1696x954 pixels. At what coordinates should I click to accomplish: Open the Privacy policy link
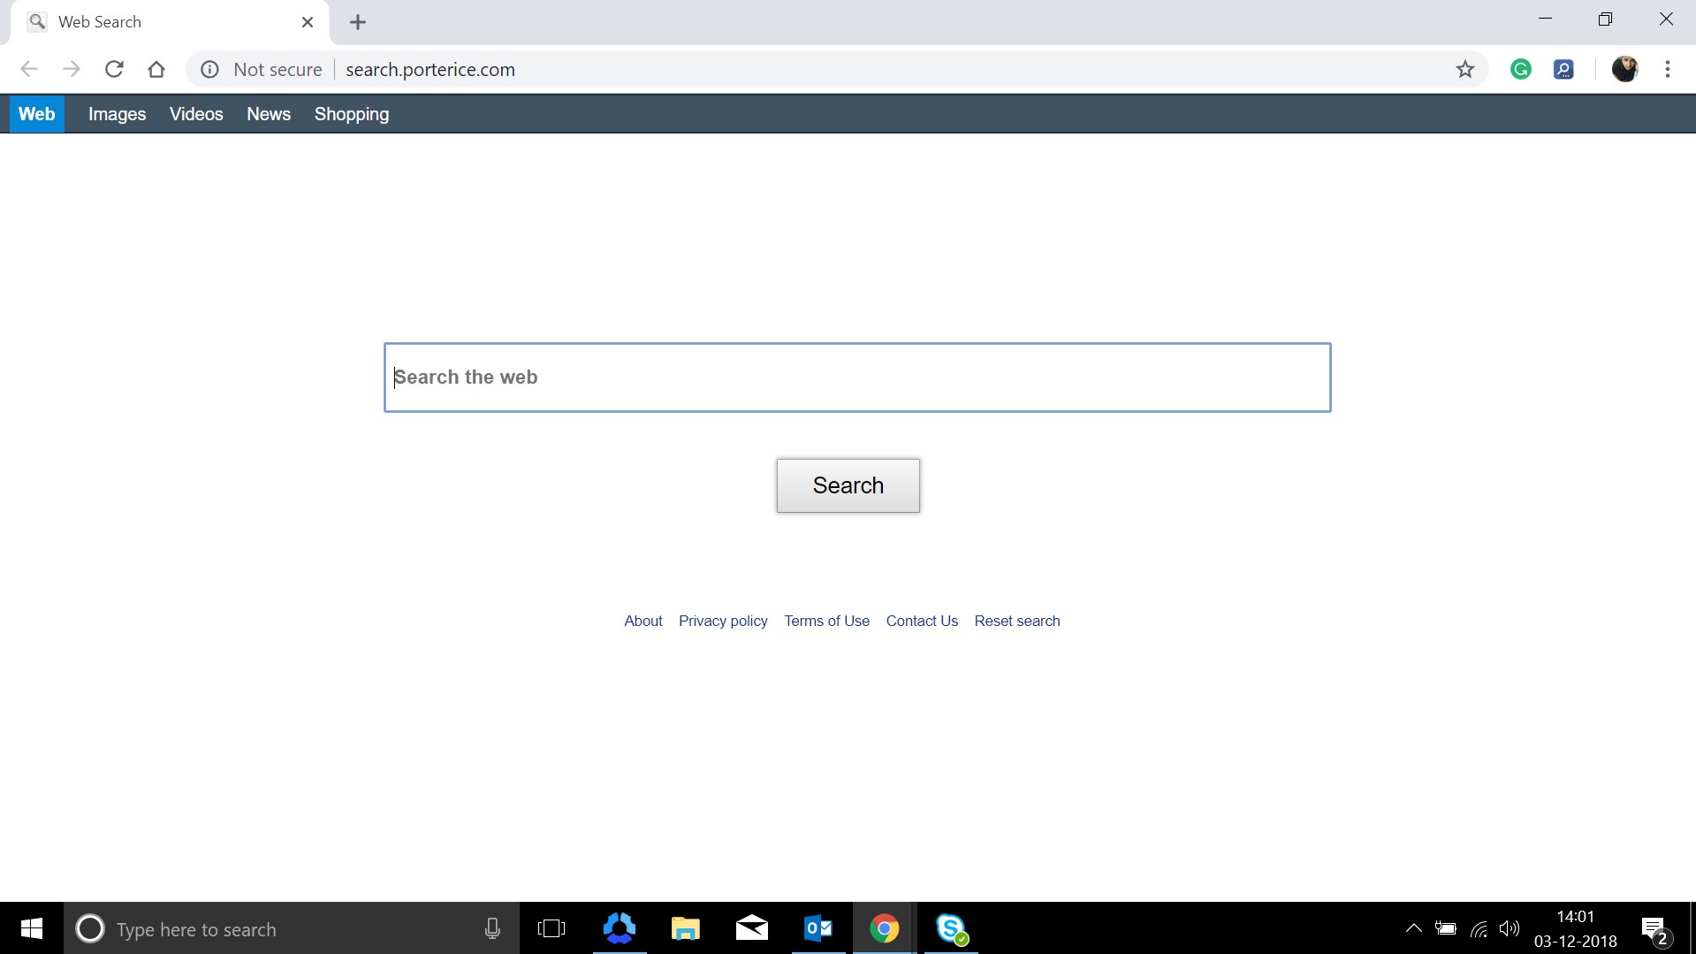pyautogui.click(x=722, y=621)
